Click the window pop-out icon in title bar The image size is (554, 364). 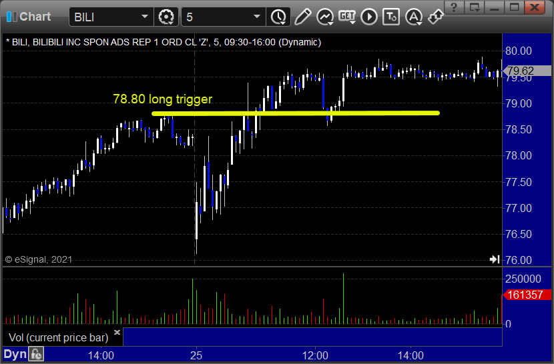474,7
